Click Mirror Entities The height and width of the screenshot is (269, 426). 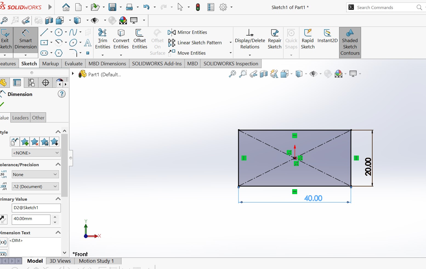188,32
